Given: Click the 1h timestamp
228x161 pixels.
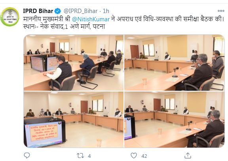Looking at the screenshot, I should [106, 11].
